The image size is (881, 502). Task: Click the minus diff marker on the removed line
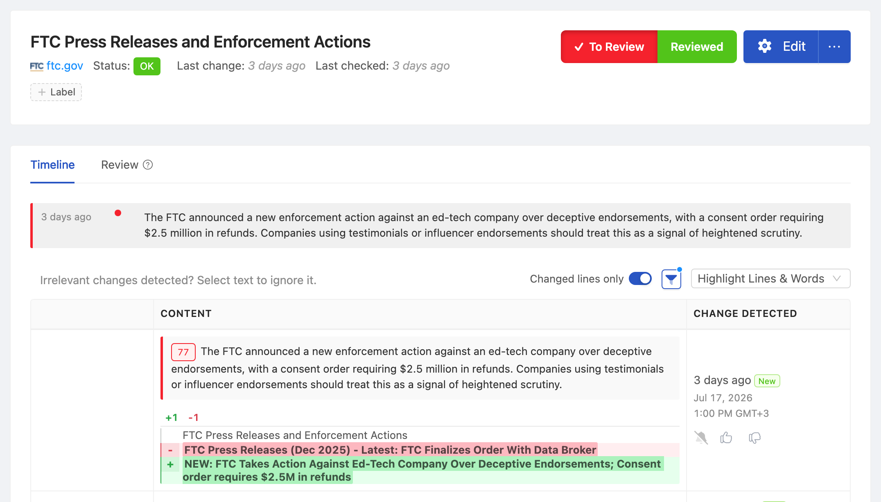point(170,450)
